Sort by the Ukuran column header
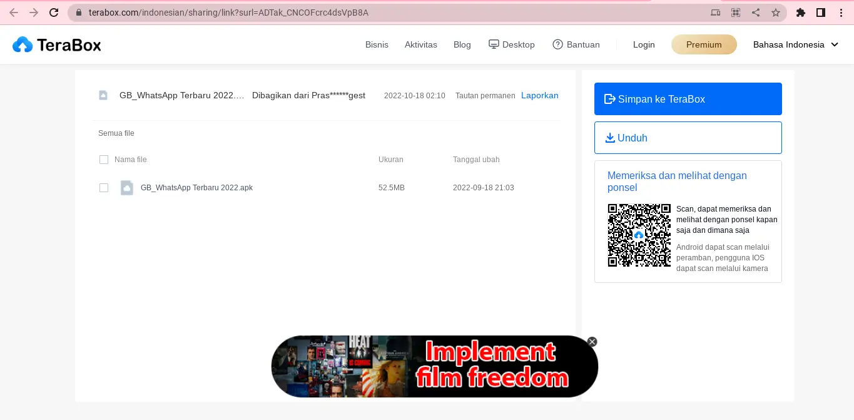The height and width of the screenshot is (420, 854). (391, 160)
